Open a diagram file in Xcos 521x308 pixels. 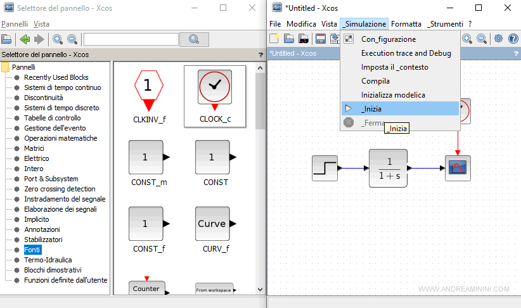(x=289, y=39)
